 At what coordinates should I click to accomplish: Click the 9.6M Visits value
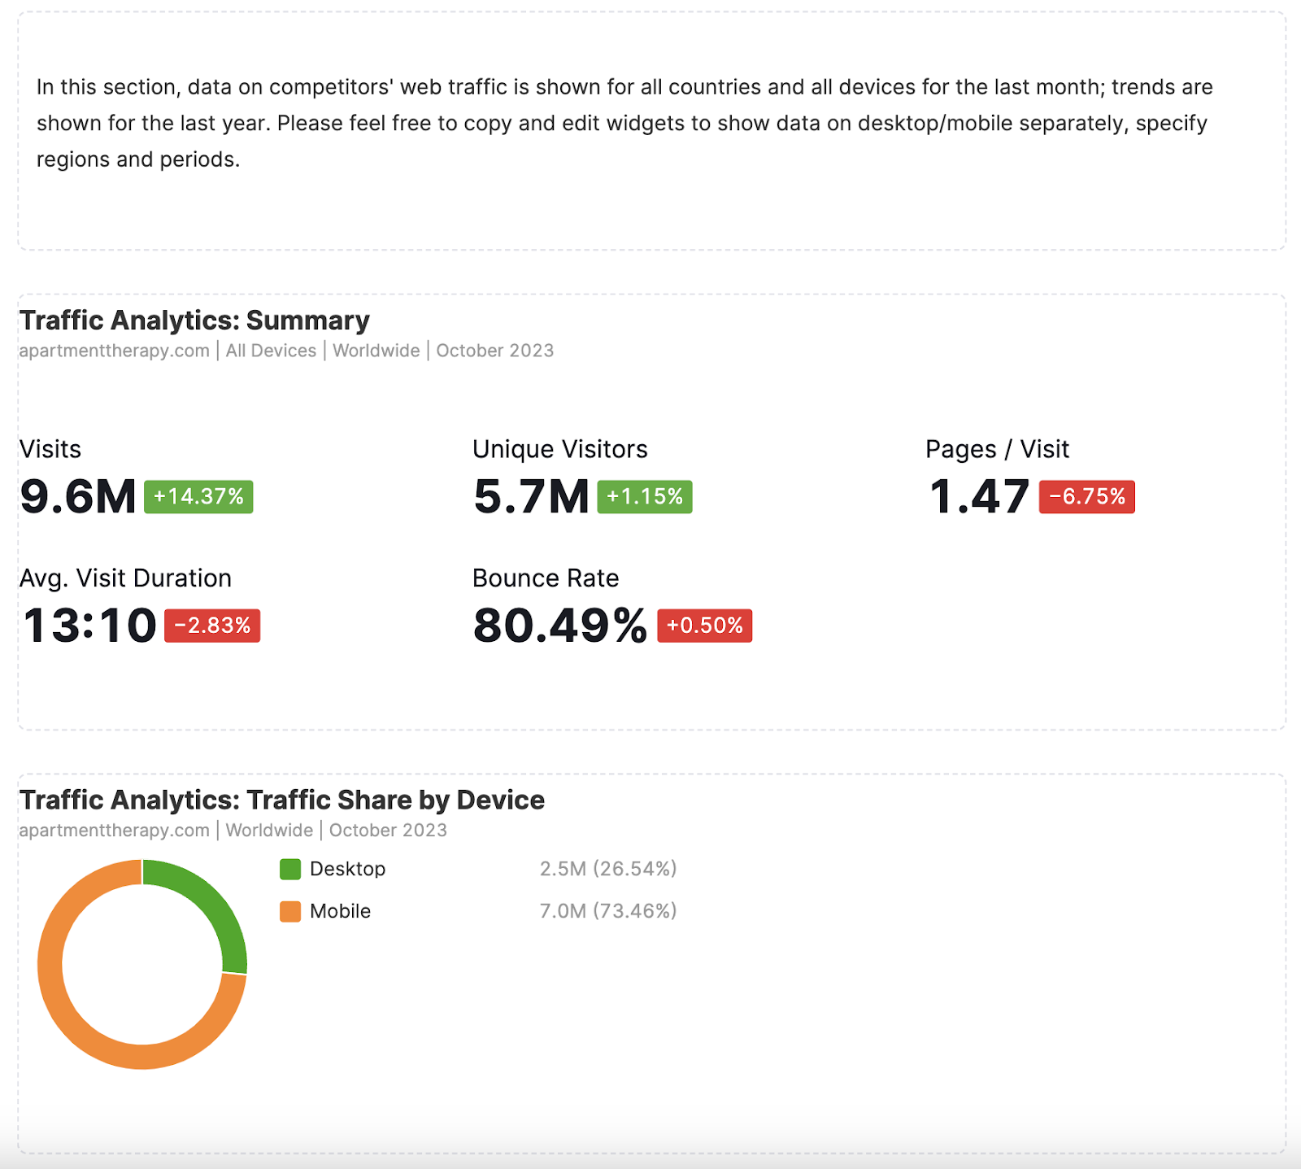coord(78,496)
